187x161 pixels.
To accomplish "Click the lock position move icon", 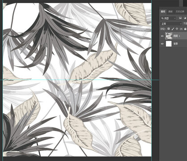I will coord(177,29).
